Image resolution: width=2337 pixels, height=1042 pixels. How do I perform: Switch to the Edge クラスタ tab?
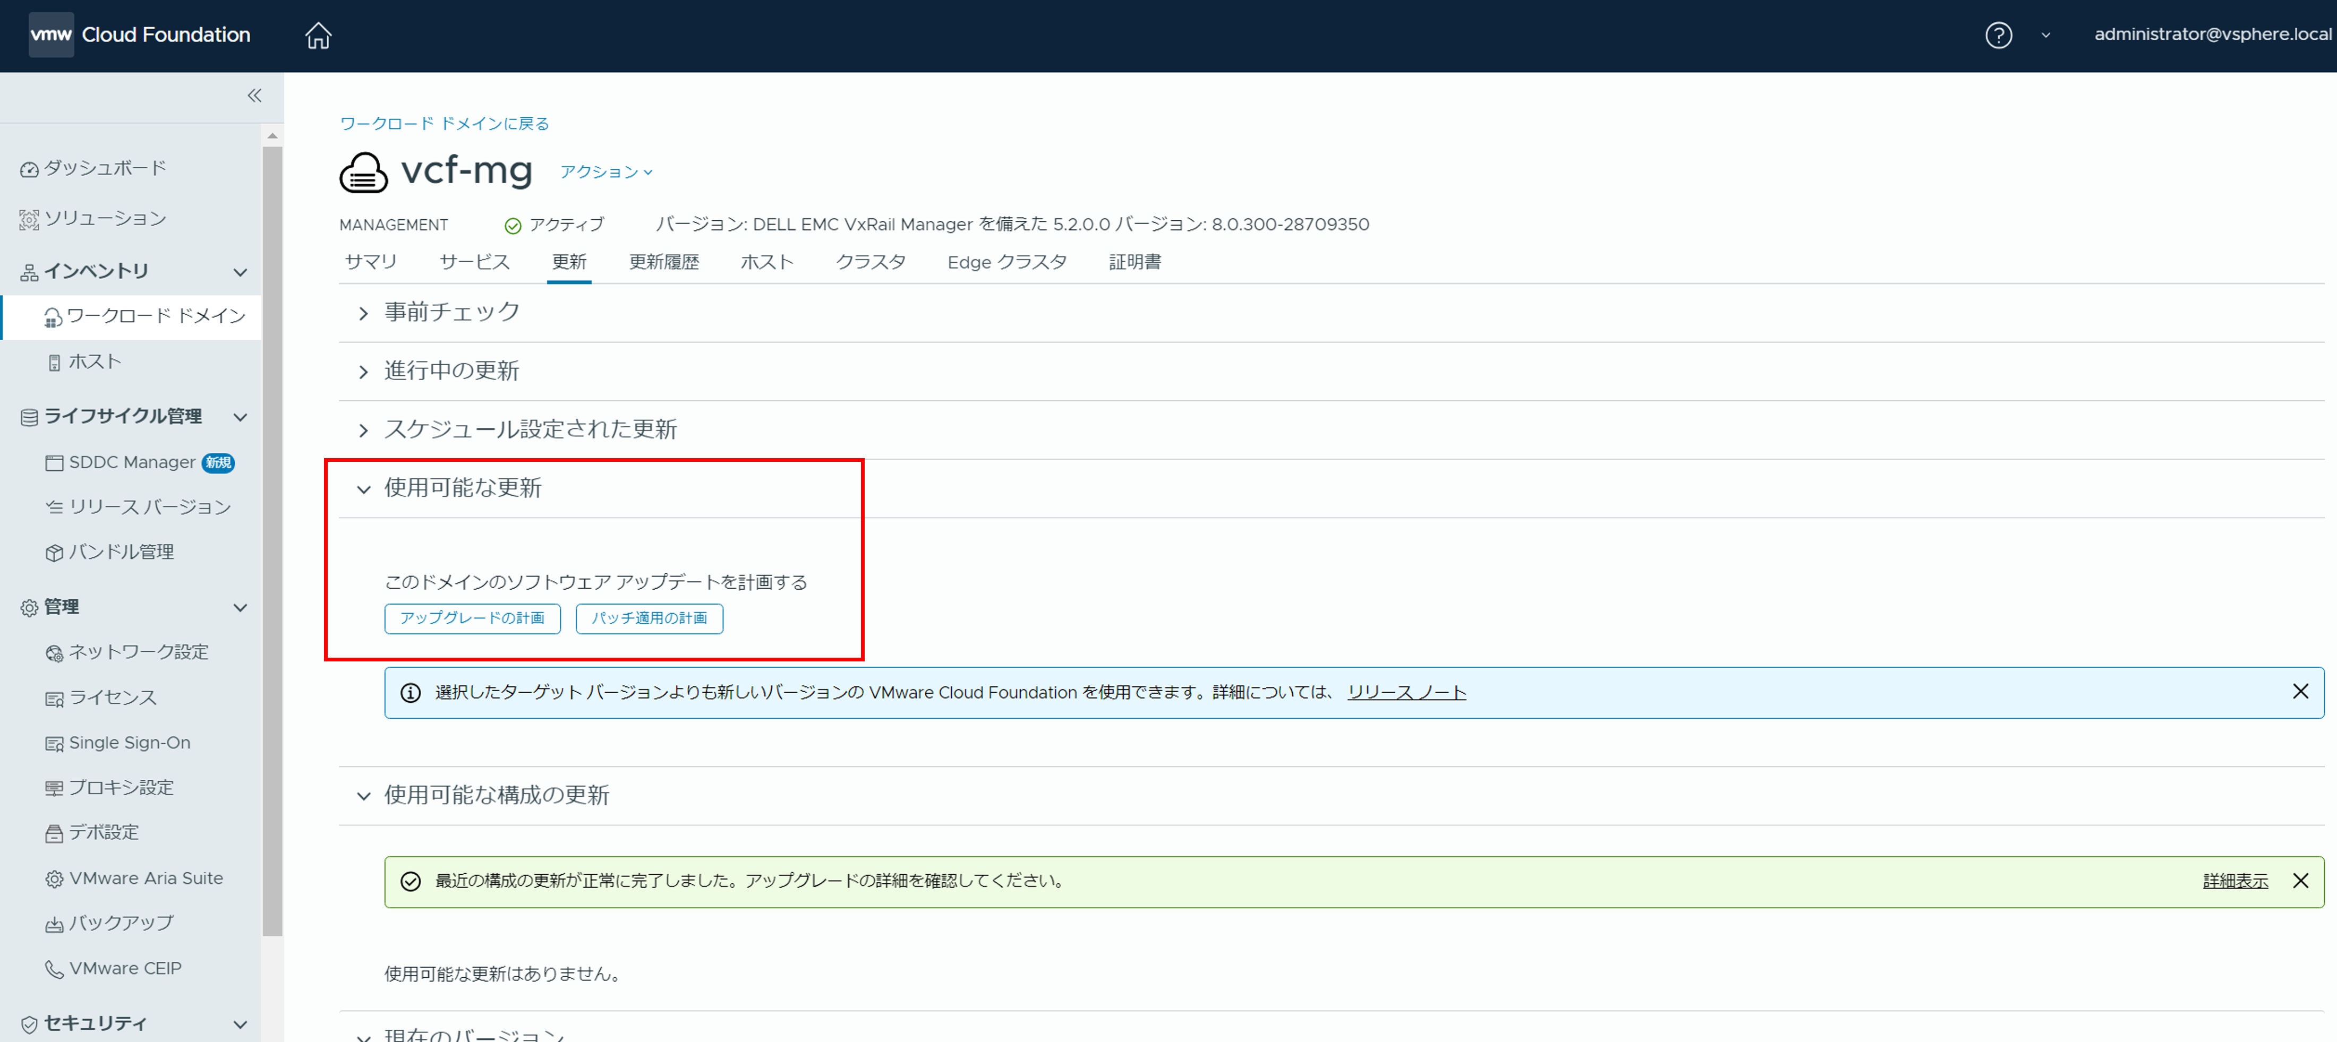point(1006,262)
